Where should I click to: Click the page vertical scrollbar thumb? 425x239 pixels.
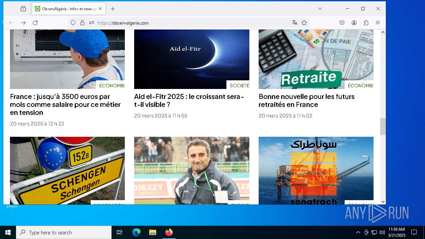(383, 126)
